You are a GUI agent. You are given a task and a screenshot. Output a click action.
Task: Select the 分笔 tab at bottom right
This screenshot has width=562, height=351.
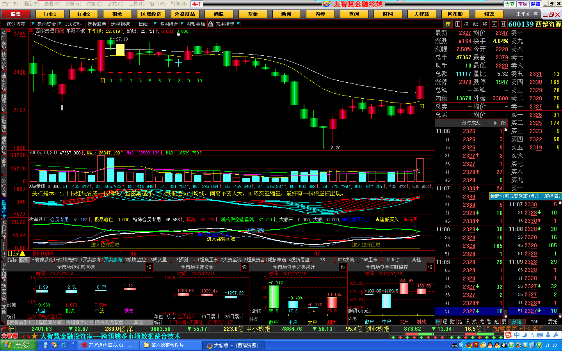pos(516,322)
